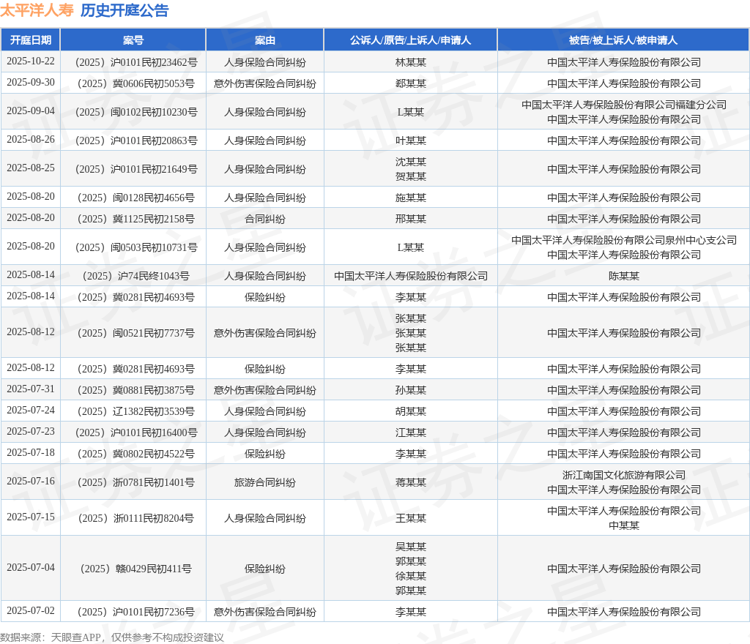Click case number 赣0429民初411号
This screenshot has height=644, width=750.
136,569
